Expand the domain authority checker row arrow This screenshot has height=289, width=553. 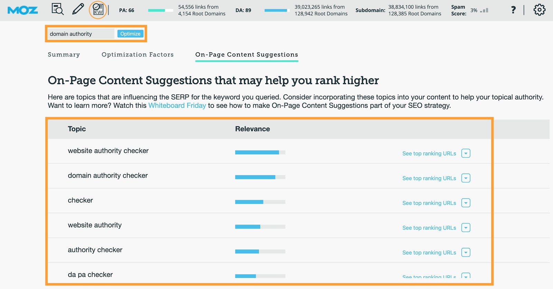466,178
